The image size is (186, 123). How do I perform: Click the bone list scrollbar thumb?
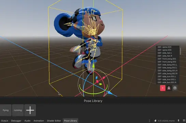[181, 51]
